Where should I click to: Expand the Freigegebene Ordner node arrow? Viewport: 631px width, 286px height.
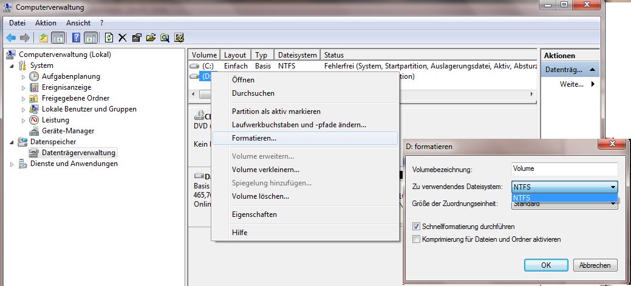click(x=23, y=98)
